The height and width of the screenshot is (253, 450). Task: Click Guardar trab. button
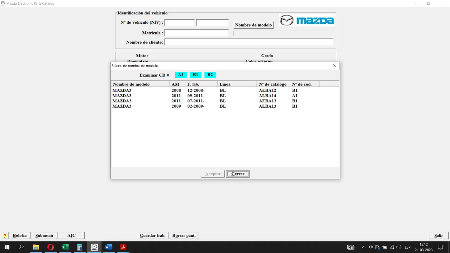153,236
